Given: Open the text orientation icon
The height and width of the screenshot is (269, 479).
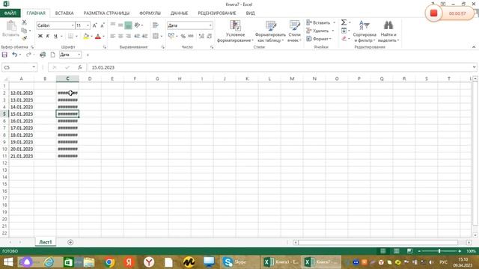Looking at the screenshot, I should coord(137,25).
